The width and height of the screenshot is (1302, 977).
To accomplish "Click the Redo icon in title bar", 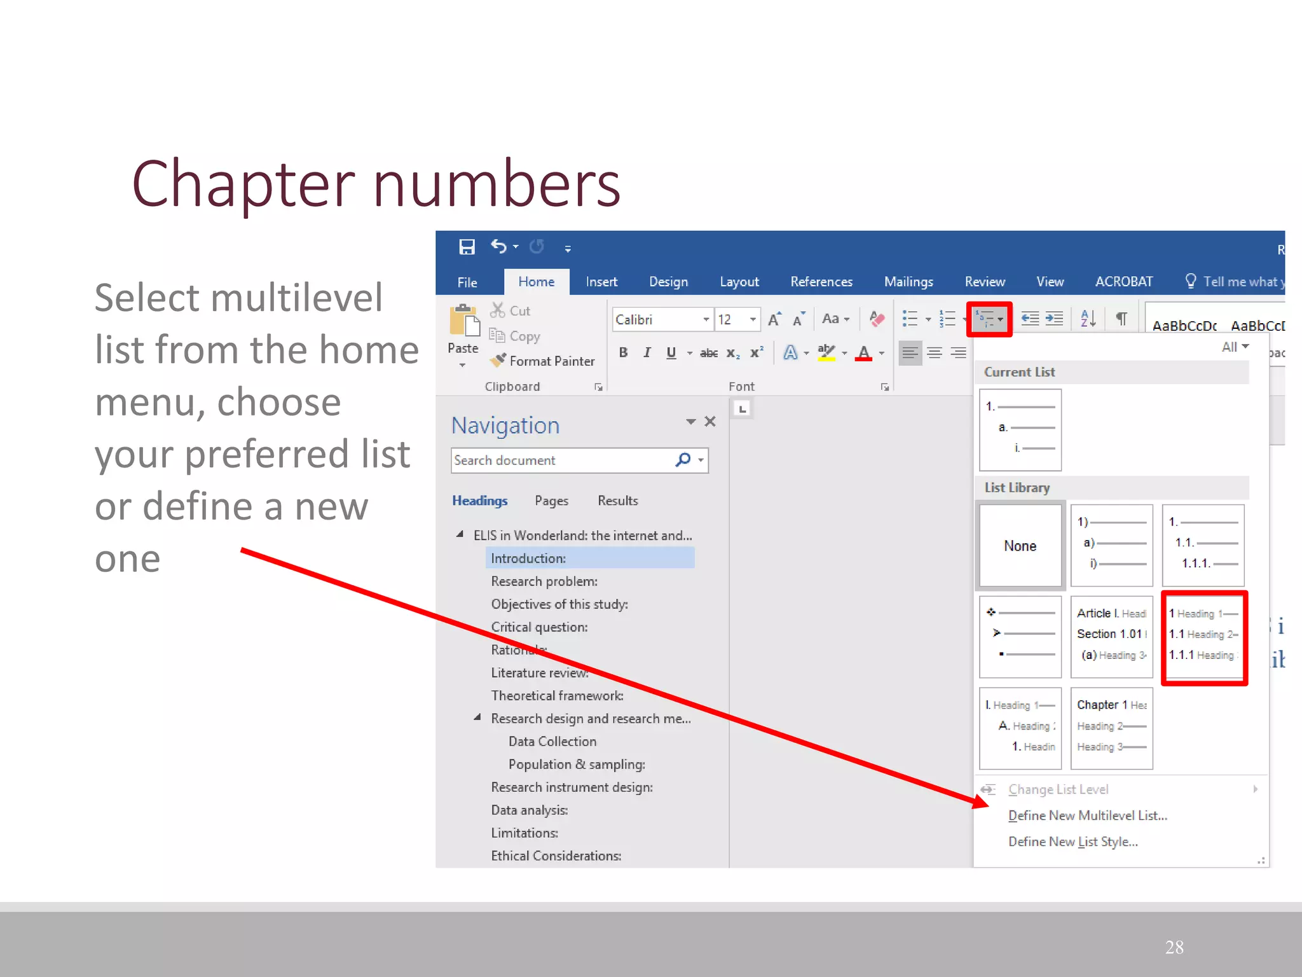I will click(x=537, y=246).
